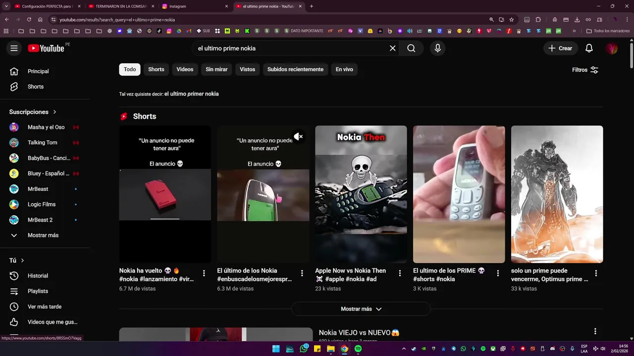Show hidden system tray icons
The height and width of the screenshot is (356, 634).
pyautogui.click(x=404, y=349)
